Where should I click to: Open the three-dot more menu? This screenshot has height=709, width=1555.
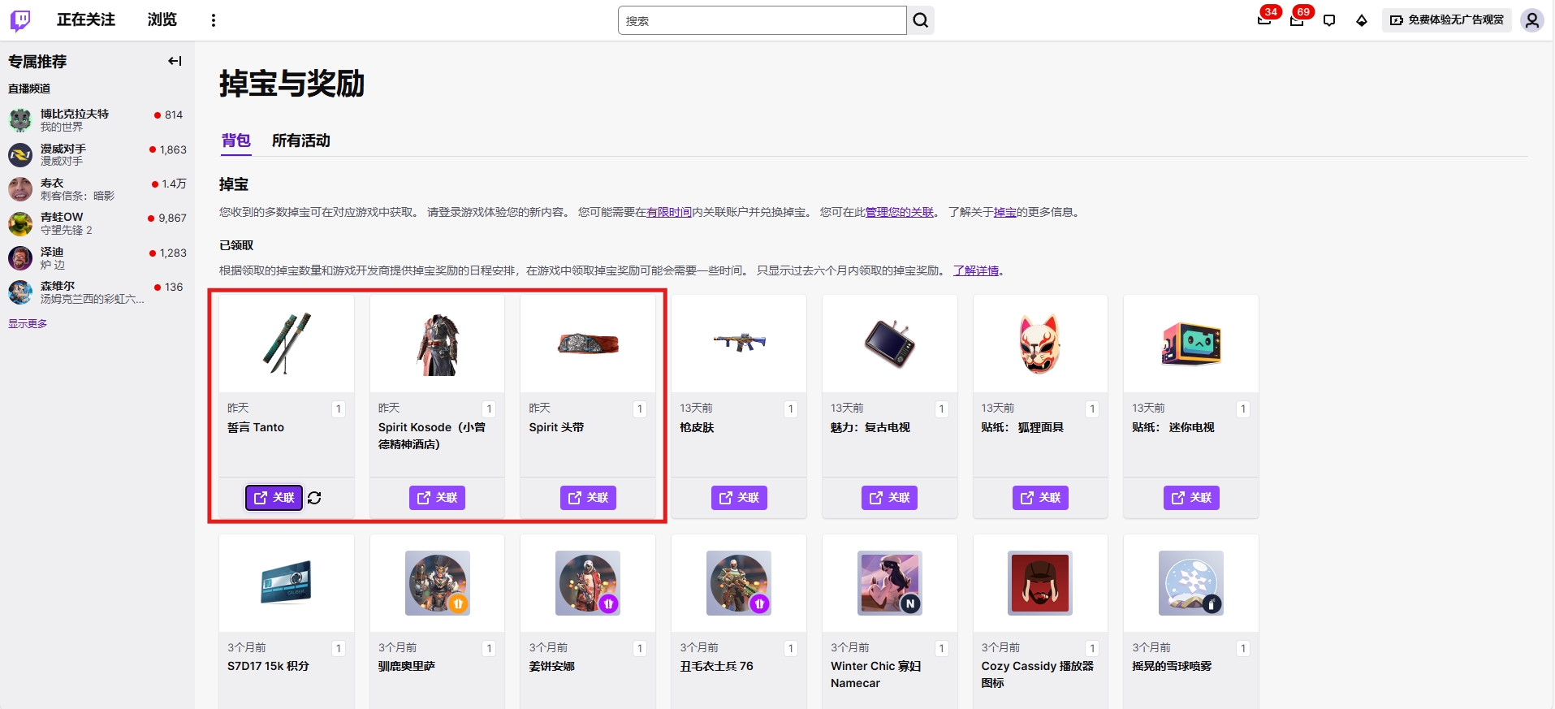coord(214,20)
